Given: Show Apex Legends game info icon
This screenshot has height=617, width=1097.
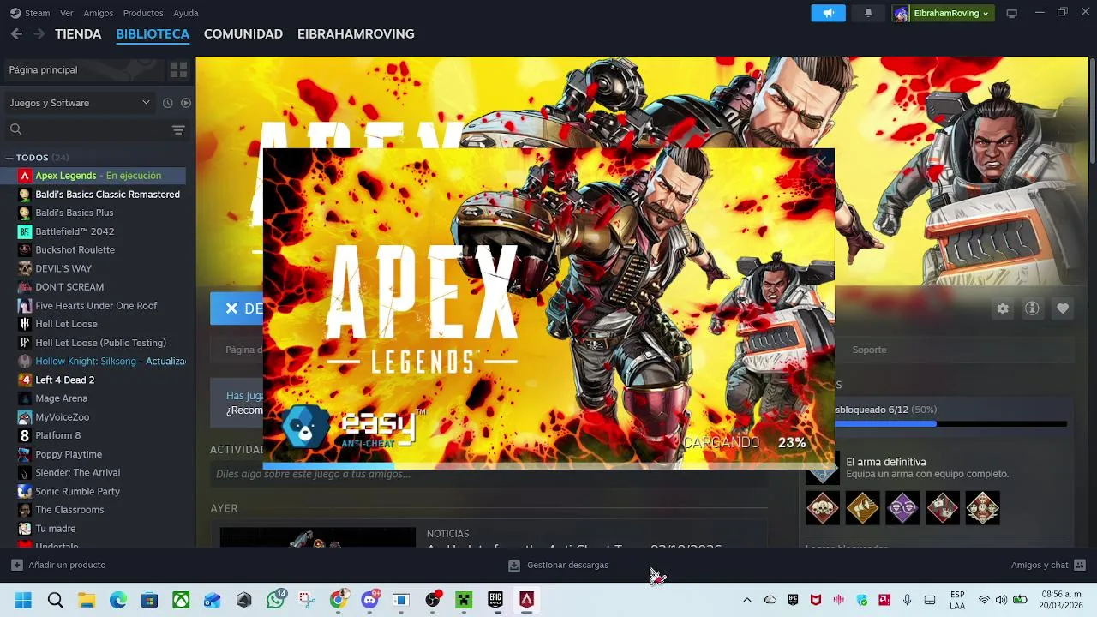Looking at the screenshot, I should pos(1032,308).
